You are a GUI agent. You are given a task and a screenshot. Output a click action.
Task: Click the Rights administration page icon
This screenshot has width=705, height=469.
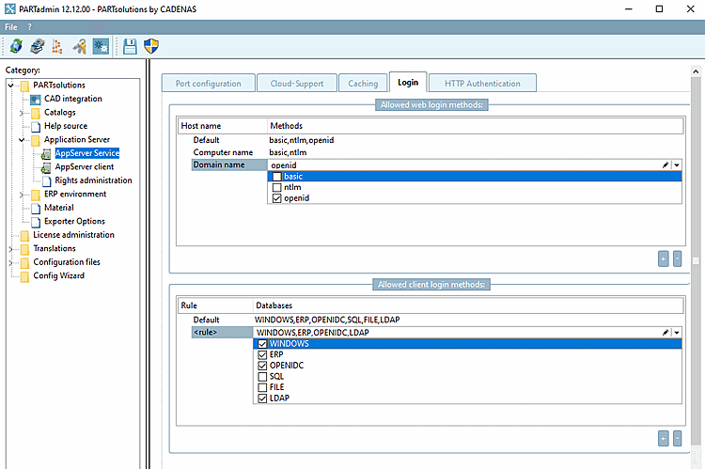point(47,181)
